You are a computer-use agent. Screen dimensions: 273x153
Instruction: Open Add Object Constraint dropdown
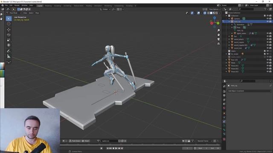point(250,91)
